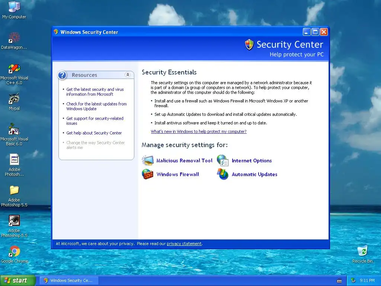Open Windows Firewall settings link
This screenshot has height=286, width=381.
[177, 174]
